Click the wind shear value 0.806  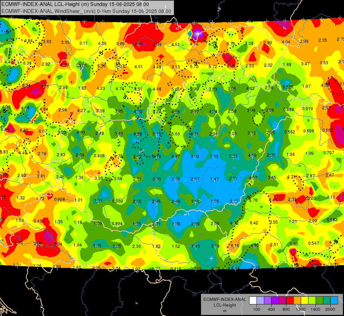(99, 156)
